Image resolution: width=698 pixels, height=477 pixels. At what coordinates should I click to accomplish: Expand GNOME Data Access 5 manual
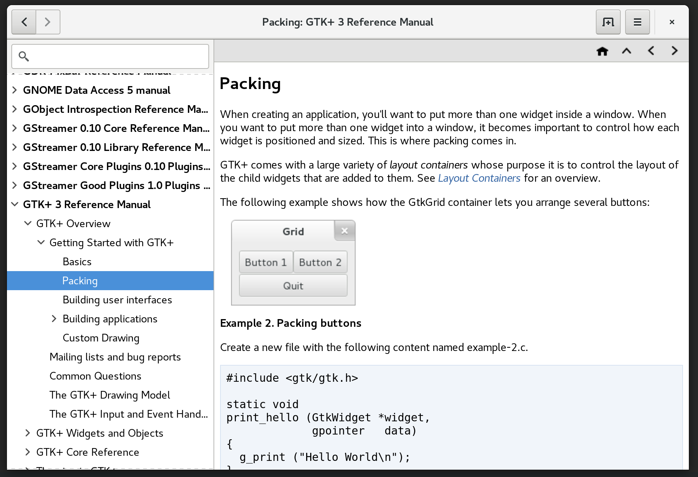point(15,90)
